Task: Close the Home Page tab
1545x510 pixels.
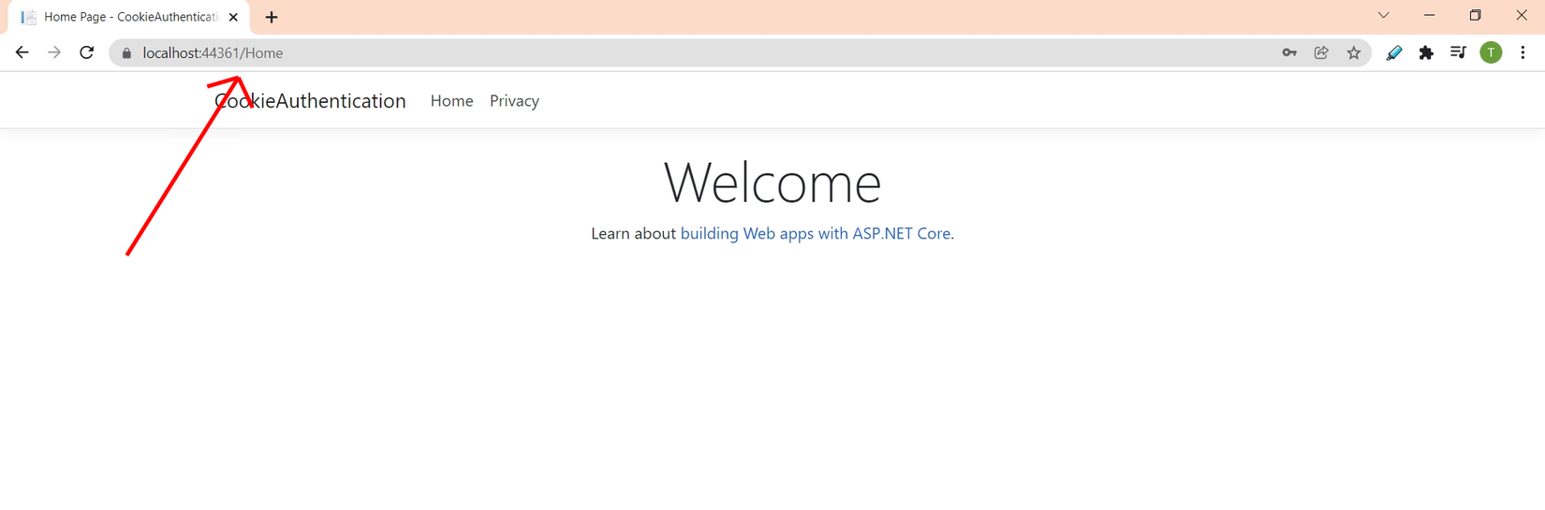Action: click(x=233, y=17)
